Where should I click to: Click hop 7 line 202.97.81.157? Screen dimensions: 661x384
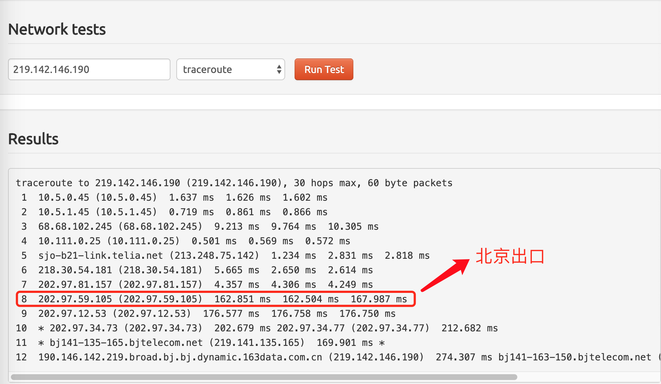point(197,285)
